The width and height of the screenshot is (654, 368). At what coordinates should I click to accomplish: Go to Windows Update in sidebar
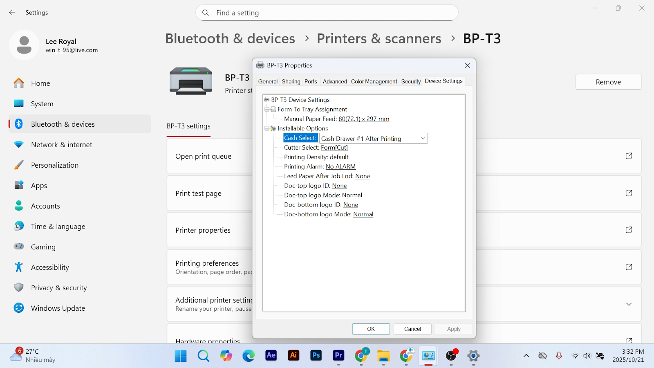pos(80,308)
